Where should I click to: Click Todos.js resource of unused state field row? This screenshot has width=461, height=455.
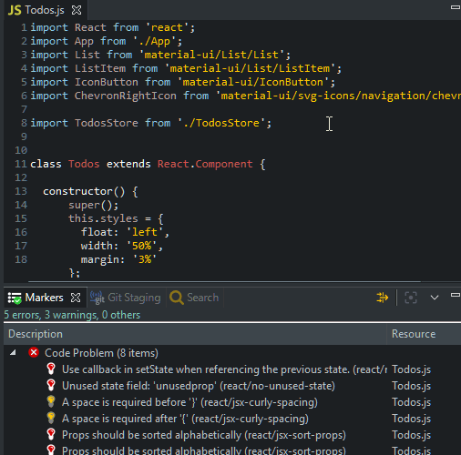(x=411, y=386)
